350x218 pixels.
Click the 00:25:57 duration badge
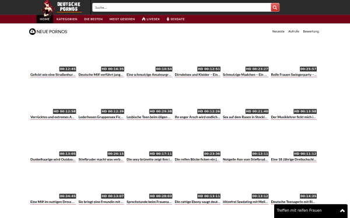tap(308, 69)
